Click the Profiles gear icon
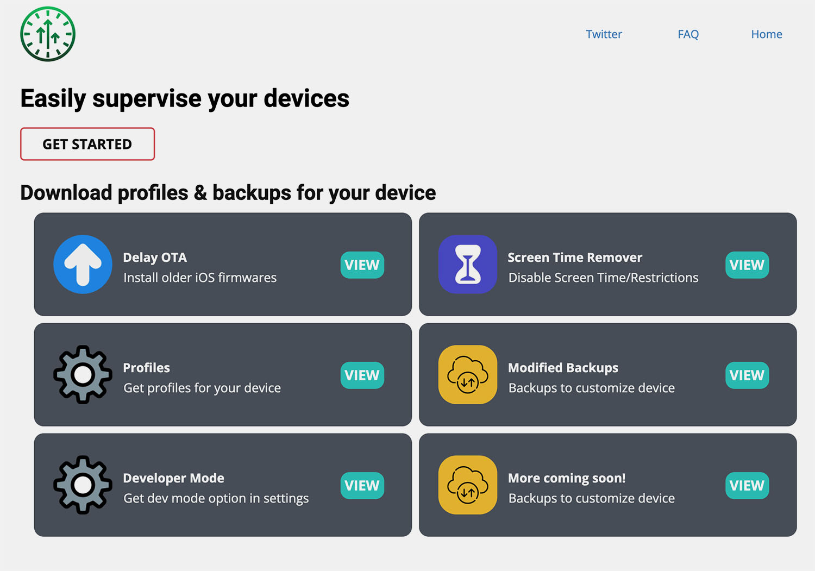815x571 pixels. point(83,375)
